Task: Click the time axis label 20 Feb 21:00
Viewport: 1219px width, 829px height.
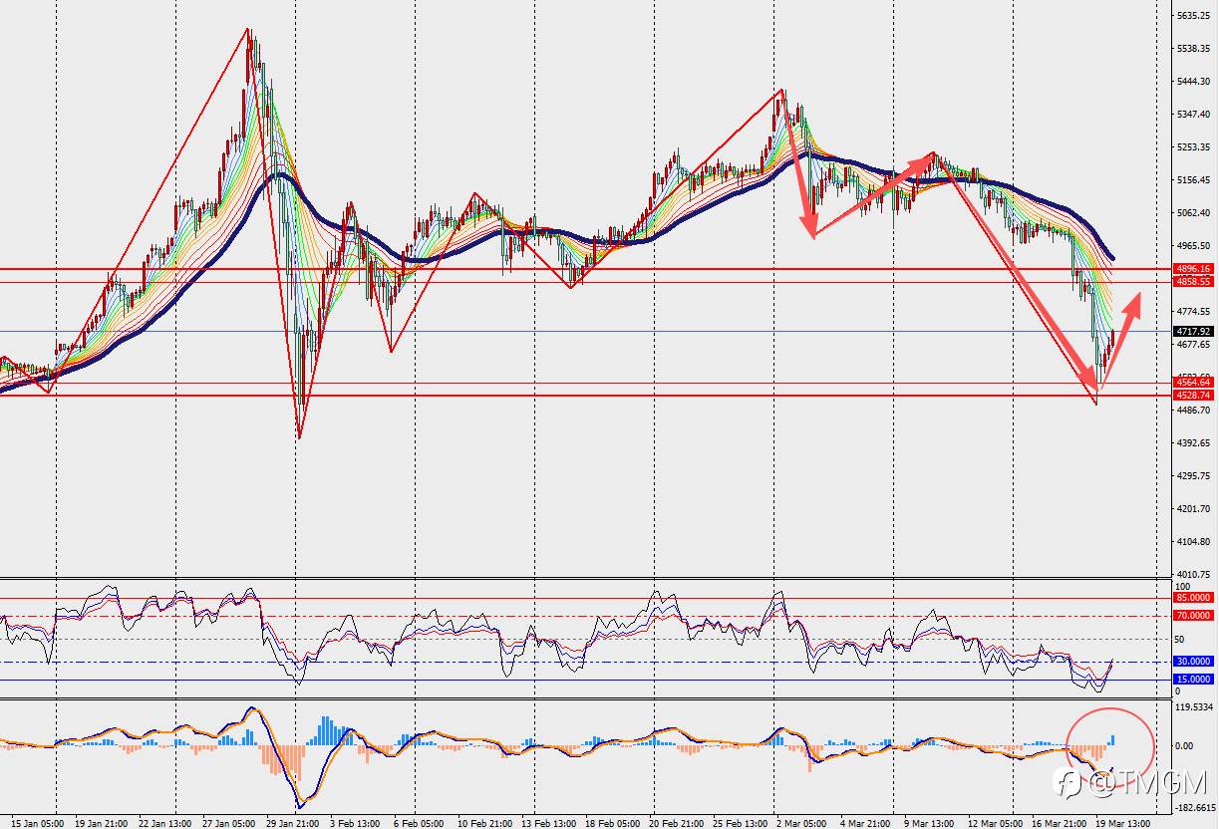Action: (675, 823)
